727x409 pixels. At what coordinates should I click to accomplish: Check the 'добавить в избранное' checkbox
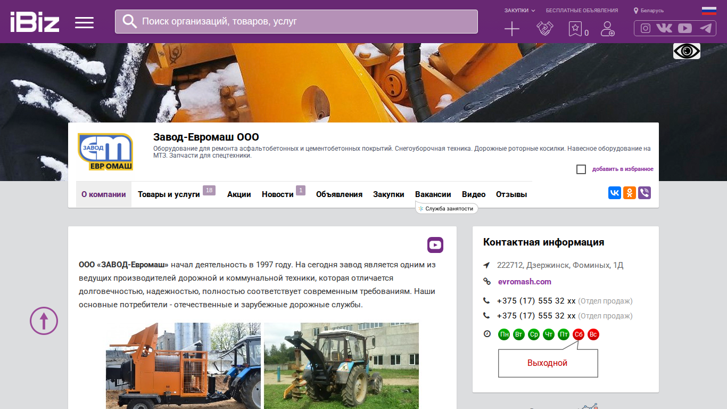pyautogui.click(x=581, y=169)
